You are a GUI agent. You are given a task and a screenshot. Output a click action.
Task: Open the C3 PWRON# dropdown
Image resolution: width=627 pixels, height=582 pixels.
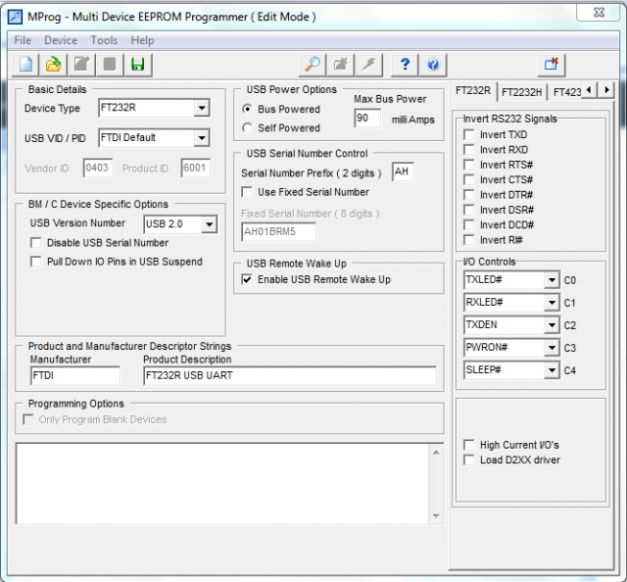tap(552, 348)
